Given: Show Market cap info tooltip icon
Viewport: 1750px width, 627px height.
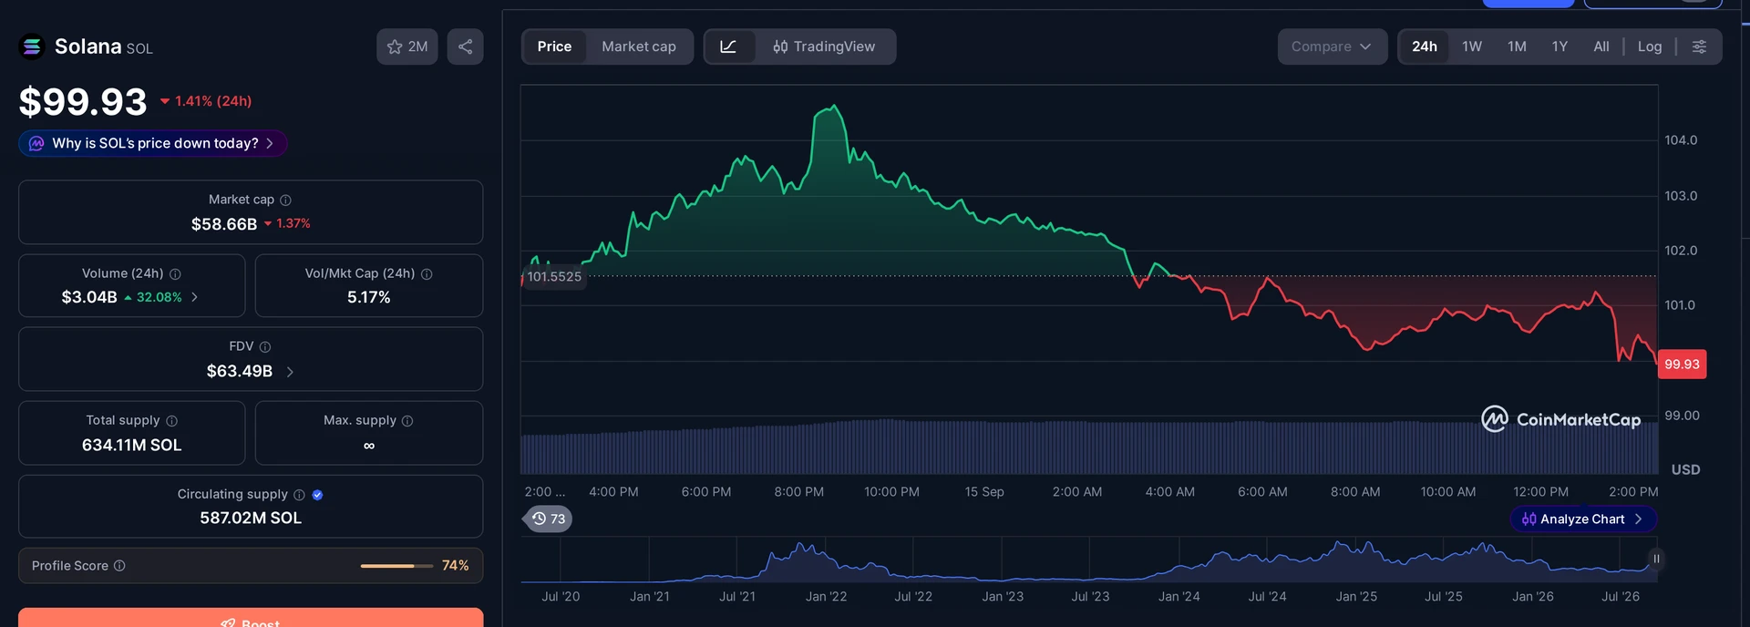Looking at the screenshot, I should 285,200.
